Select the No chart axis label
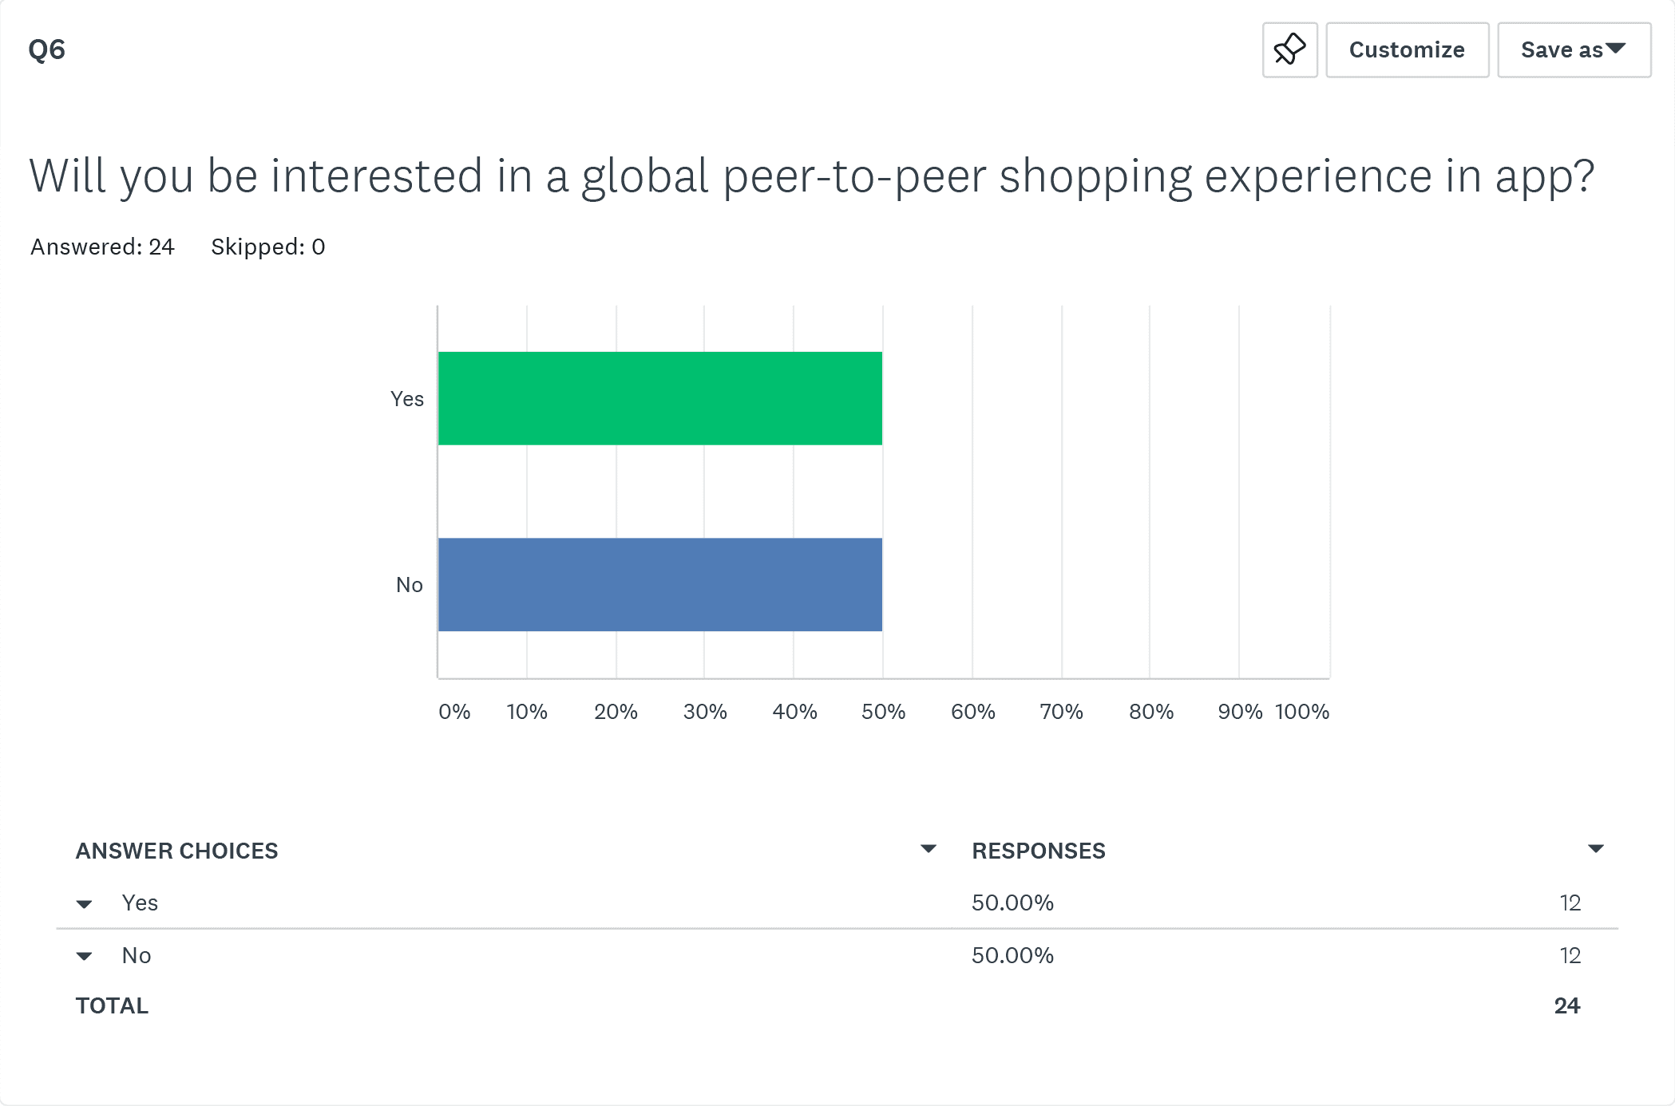Image resolution: width=1675 pixels, height=1106 pixels. [x=410, y=585]
